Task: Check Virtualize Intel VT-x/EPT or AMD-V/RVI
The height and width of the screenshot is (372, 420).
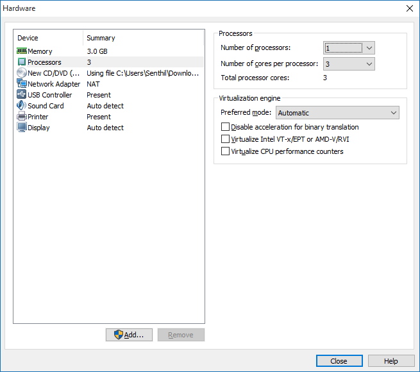Action: pyautogui.click(x=225, y=139)
